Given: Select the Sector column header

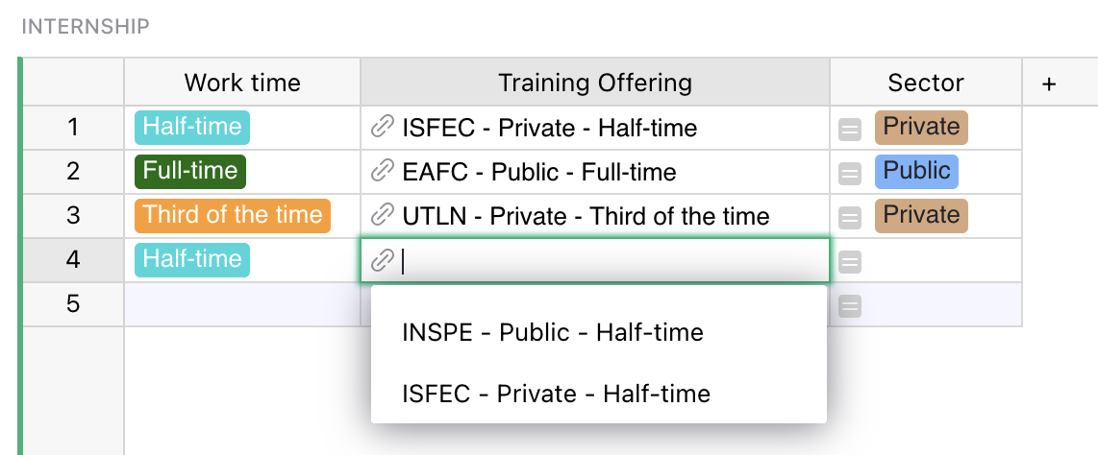Looking at the screenshot, I should click(925, 83).
